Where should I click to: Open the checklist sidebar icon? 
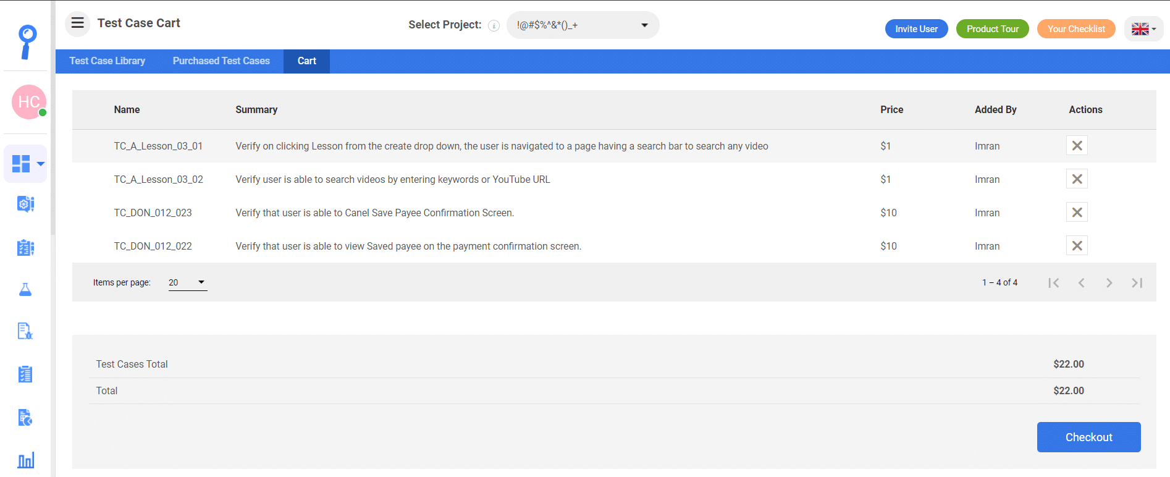point(25,374)
